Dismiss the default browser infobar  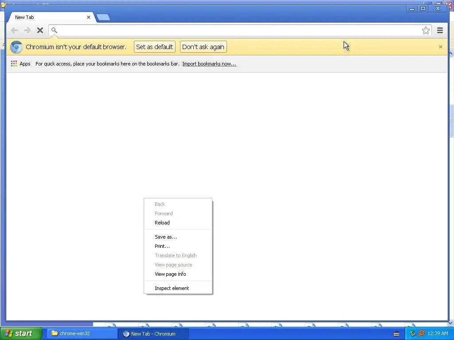(440, 47)
